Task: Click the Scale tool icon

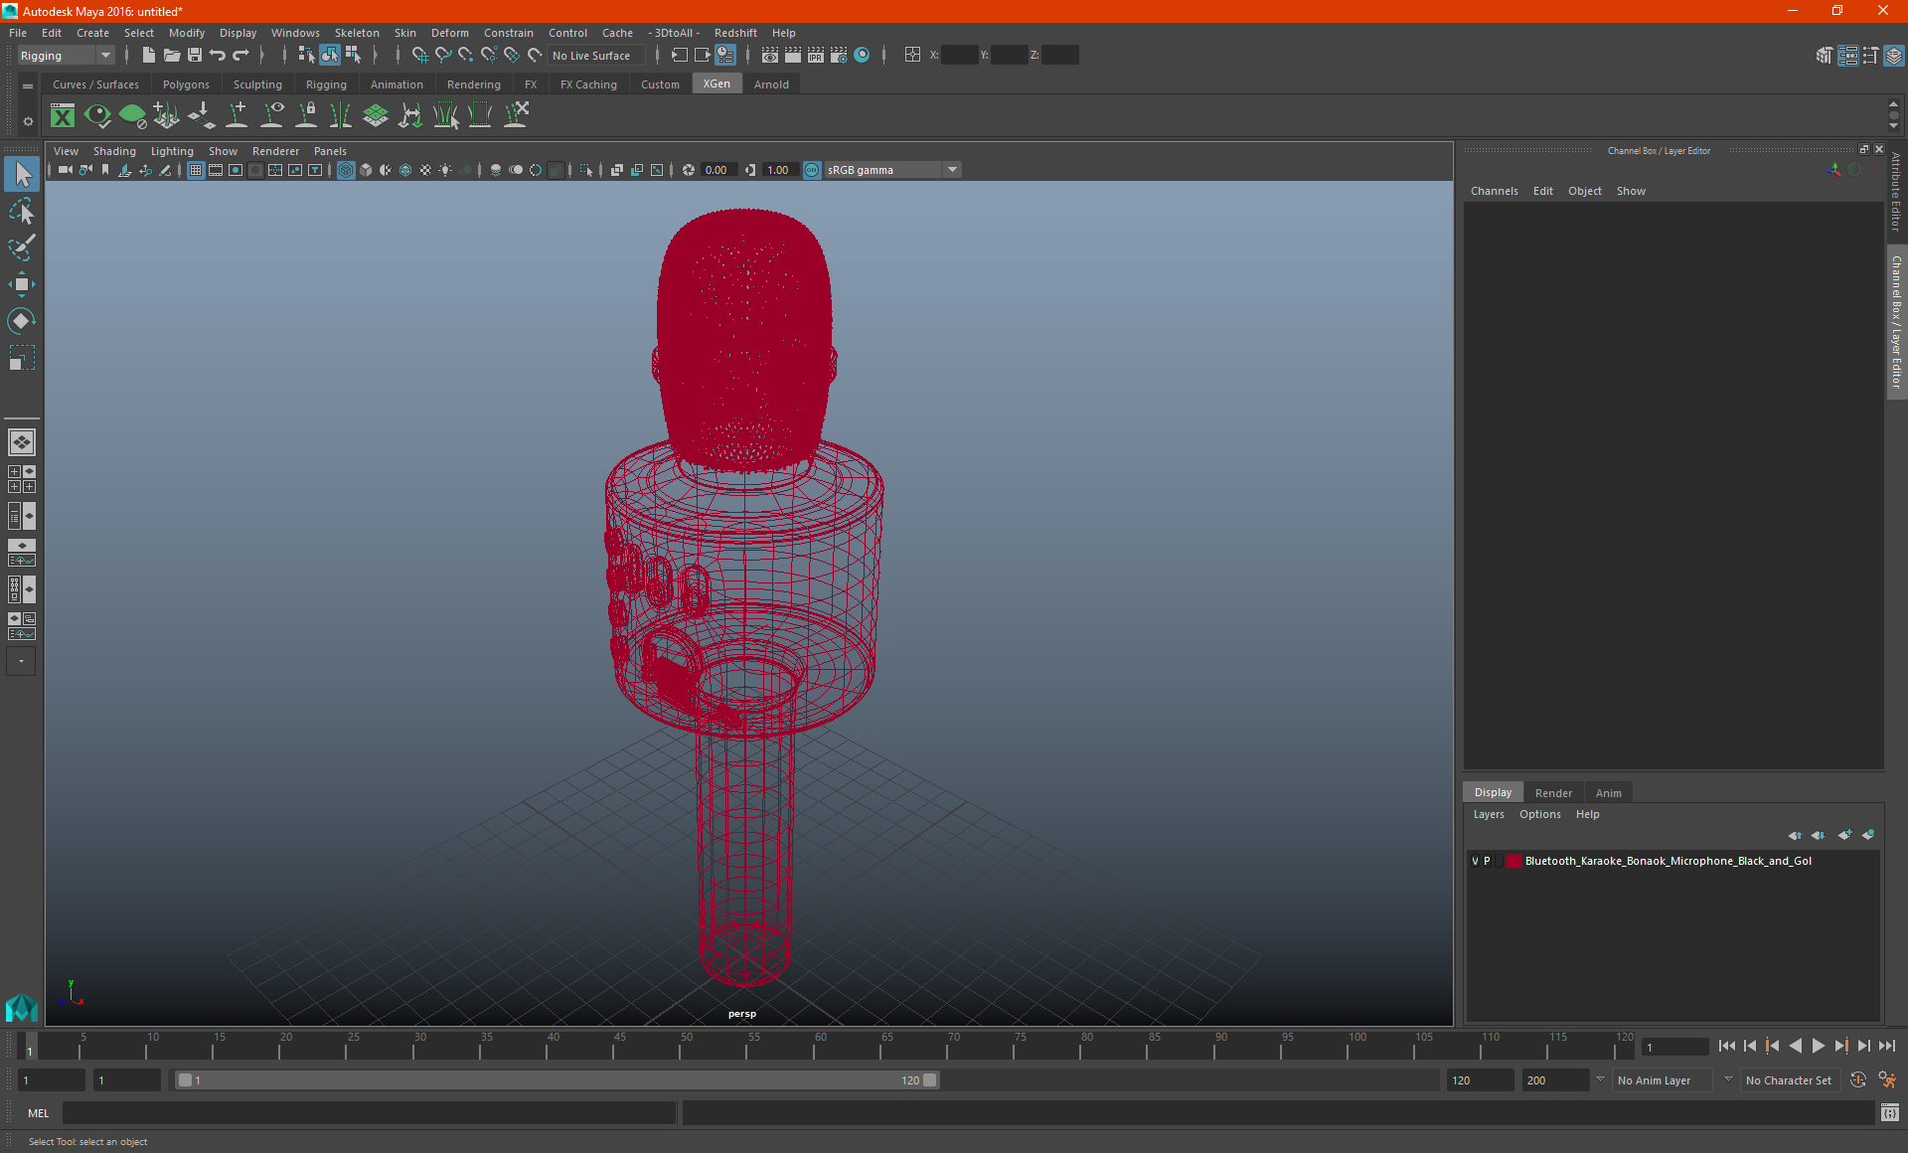Action: click(22, 358)
